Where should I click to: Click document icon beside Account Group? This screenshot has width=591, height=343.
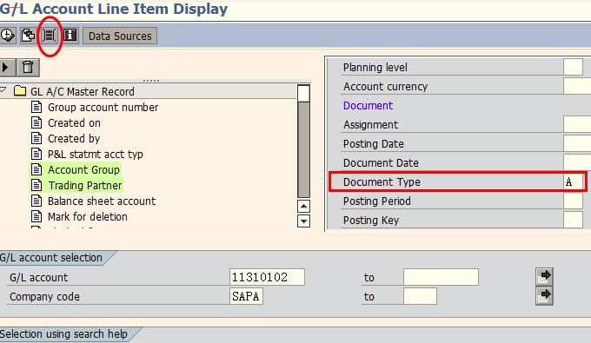[x=37, y=170]
